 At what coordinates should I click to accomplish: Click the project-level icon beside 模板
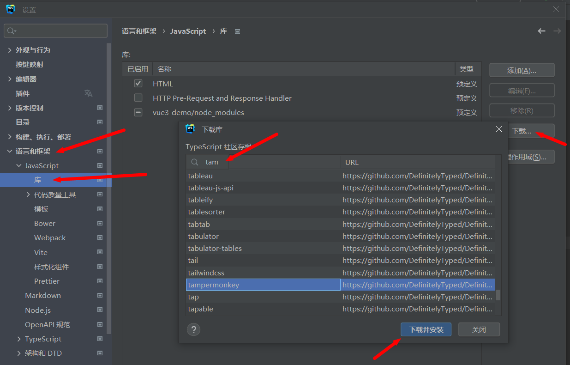[100, 209]
